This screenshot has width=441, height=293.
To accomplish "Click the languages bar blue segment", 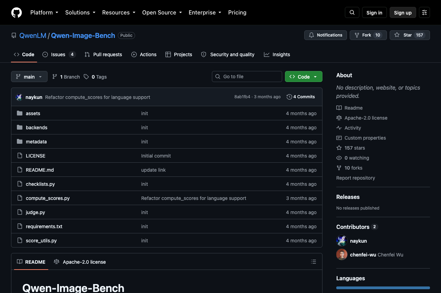I will pos(383,288).
